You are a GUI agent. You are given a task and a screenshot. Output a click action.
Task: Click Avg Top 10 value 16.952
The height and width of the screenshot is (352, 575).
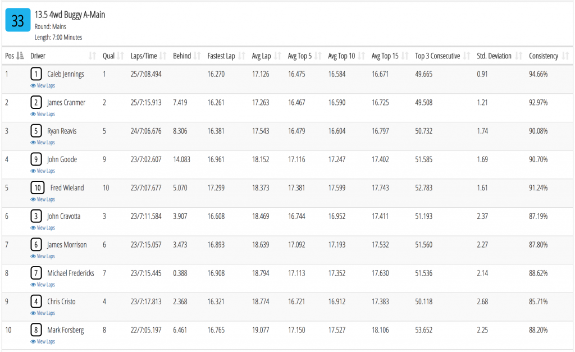point(337,216)
